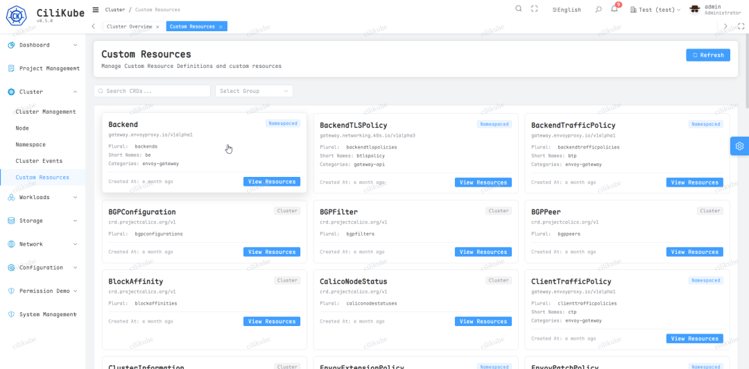Click Cluster tag on BGPFilter card
The width and height of the screenshot is (749, 369).
[498, 211]
